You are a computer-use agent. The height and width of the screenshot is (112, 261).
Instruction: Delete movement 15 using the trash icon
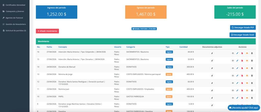(252, 61)
